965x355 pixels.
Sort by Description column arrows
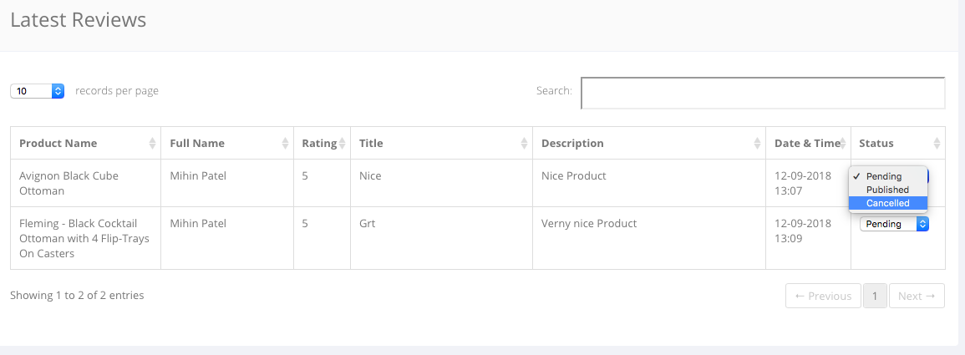pos(757,144)
